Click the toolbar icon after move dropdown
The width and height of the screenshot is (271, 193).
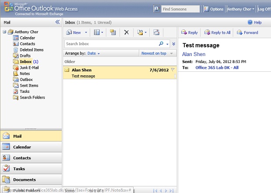[156, 32]
